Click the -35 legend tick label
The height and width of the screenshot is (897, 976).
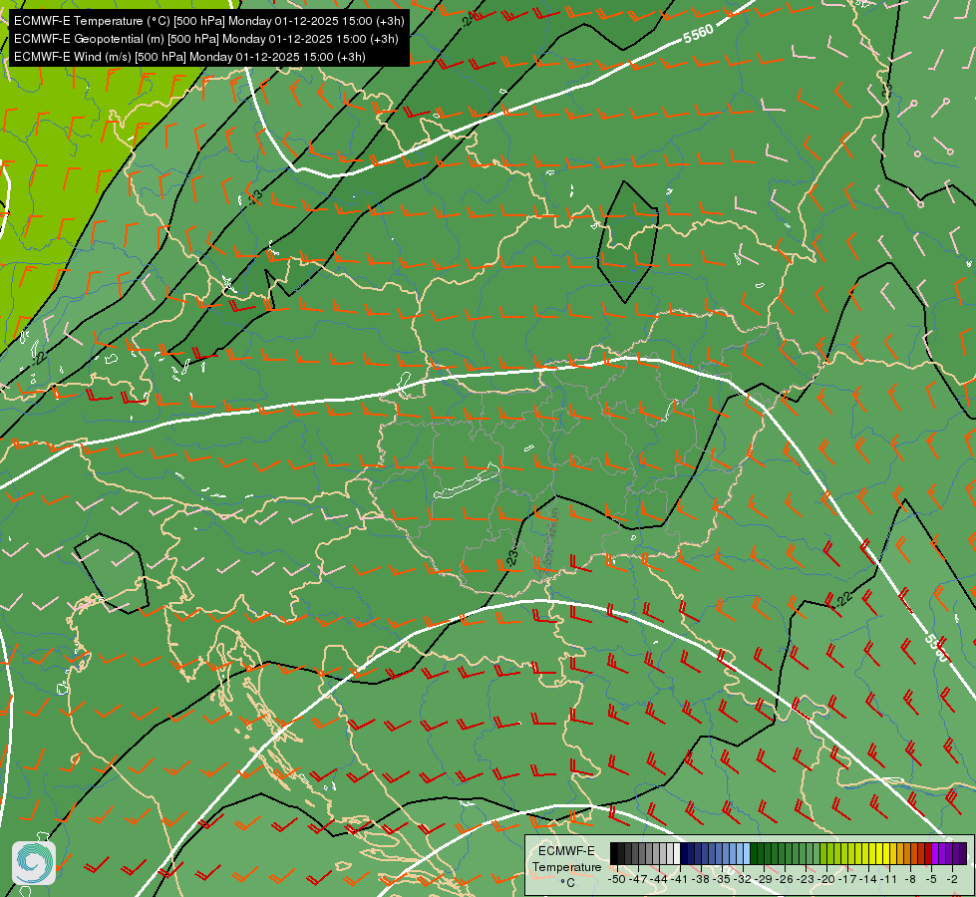722,880
